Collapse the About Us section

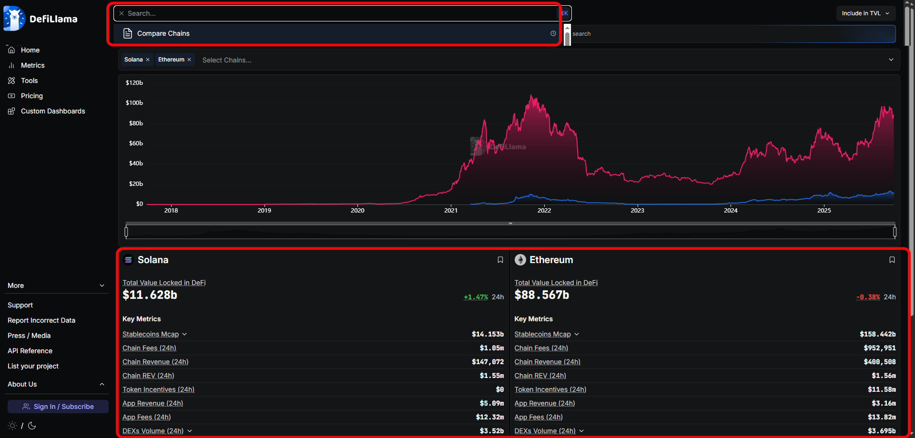102,384
